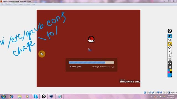The height and width of the screenshot is (99, 177).
Task: Pick the yellow color swatch
Action: pos(171,70)
